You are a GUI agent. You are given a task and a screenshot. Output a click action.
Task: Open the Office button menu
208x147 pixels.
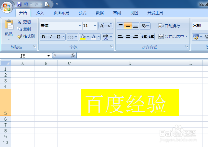point(7,7)
